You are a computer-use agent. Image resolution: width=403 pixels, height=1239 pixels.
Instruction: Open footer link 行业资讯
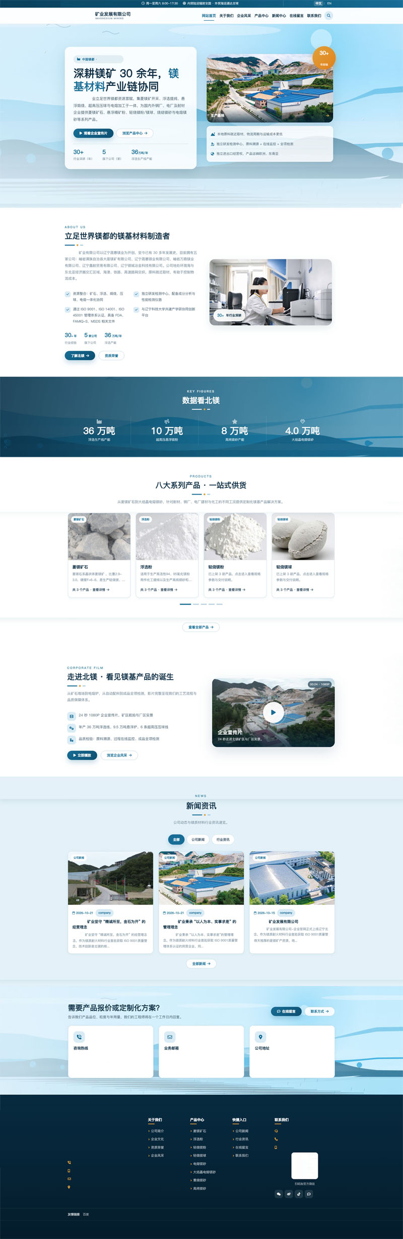click(241, 1139)
